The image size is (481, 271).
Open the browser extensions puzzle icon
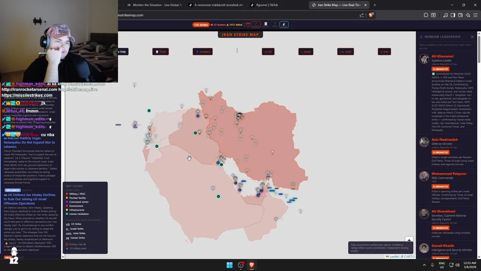pyautogui.click(x=426, y=15)
